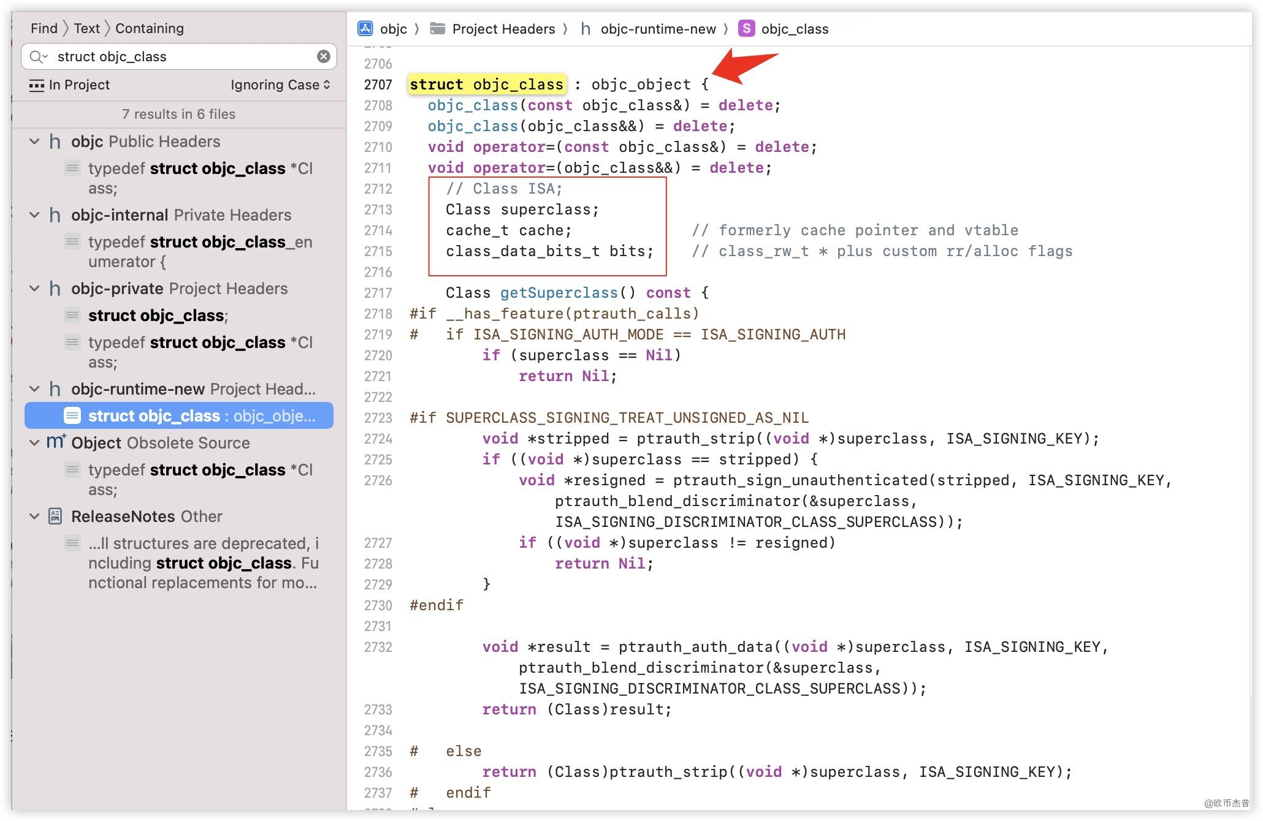Click Find in the search breadcrumb

44,28
